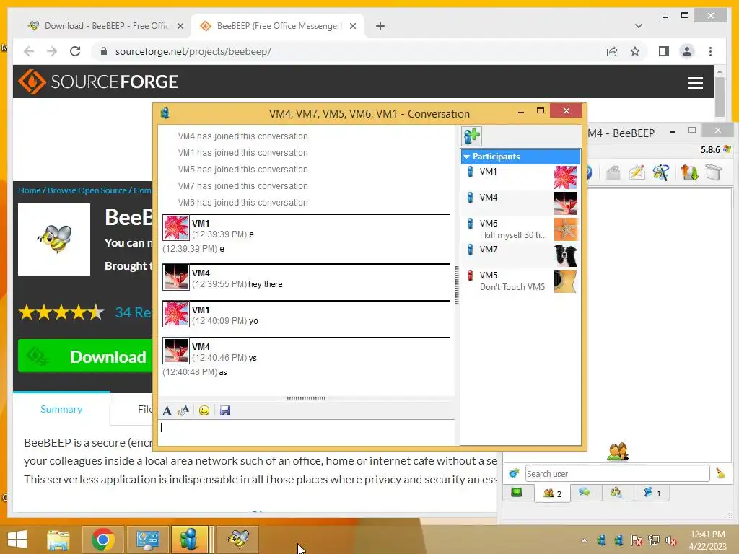The image size is (739, 554).
Task: Select participant VM6 in the list
Action: (x=520, y=229)
